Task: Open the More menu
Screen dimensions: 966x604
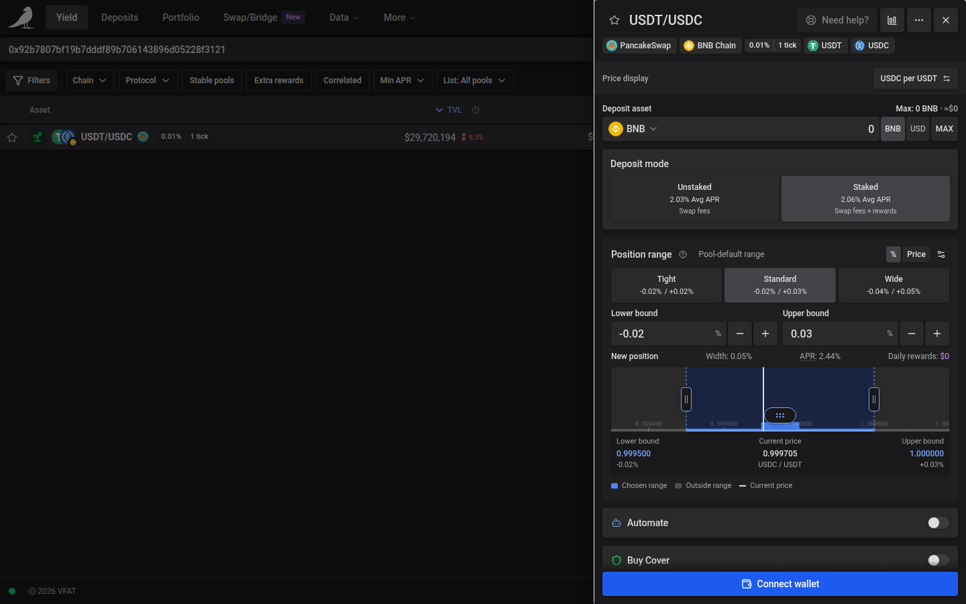Action: [x=399, y=17]
